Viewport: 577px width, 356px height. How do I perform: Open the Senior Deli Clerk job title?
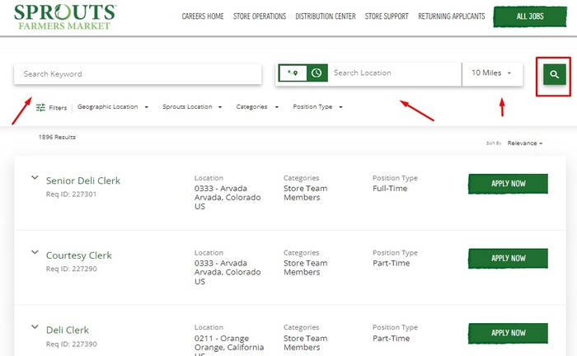click(83, 180)
